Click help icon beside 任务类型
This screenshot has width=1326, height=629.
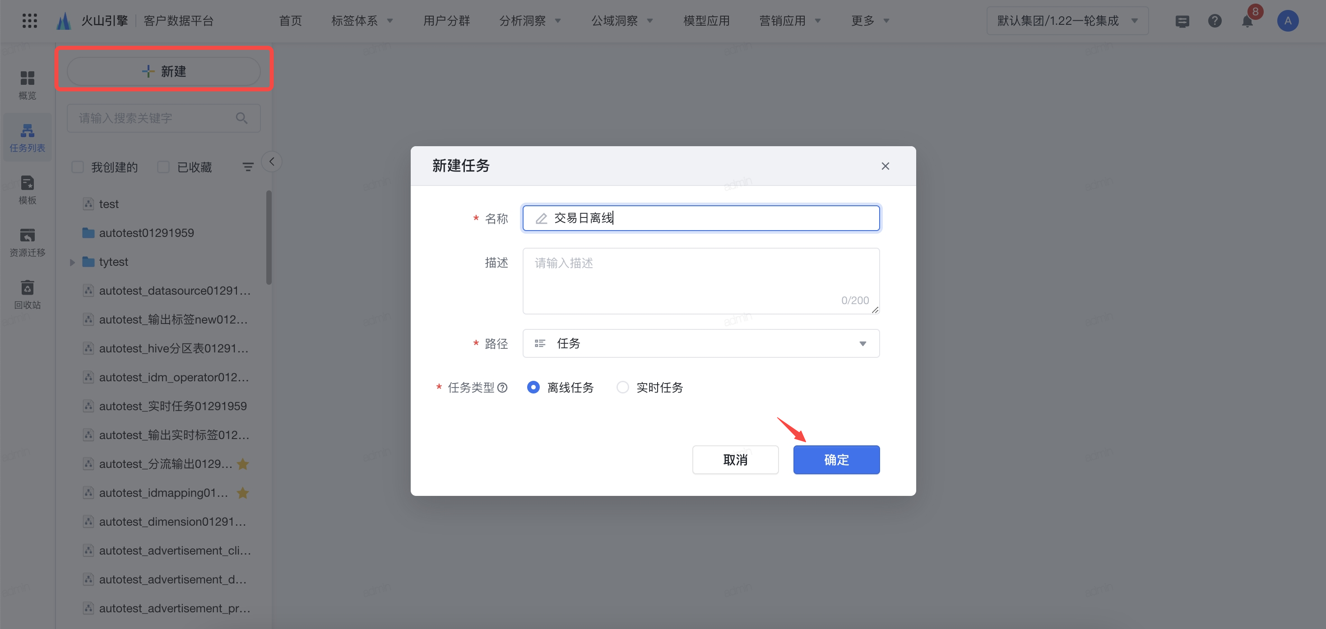click(502, 388)
